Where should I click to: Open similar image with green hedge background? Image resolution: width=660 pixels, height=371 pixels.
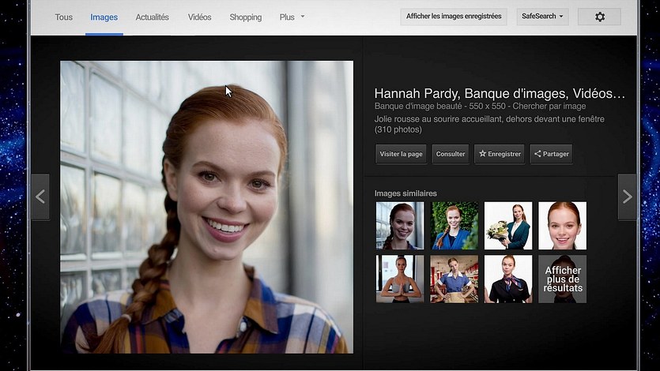coord(454,226)
